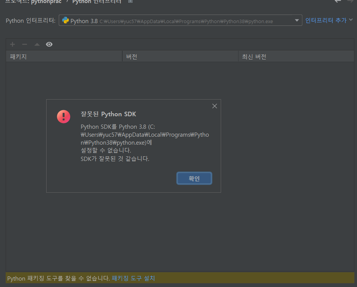Click the back navigation arrow

(338, 1)
